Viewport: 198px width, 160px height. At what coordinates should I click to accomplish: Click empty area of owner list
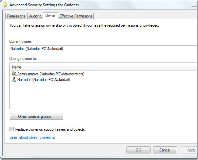pos(104,96)
